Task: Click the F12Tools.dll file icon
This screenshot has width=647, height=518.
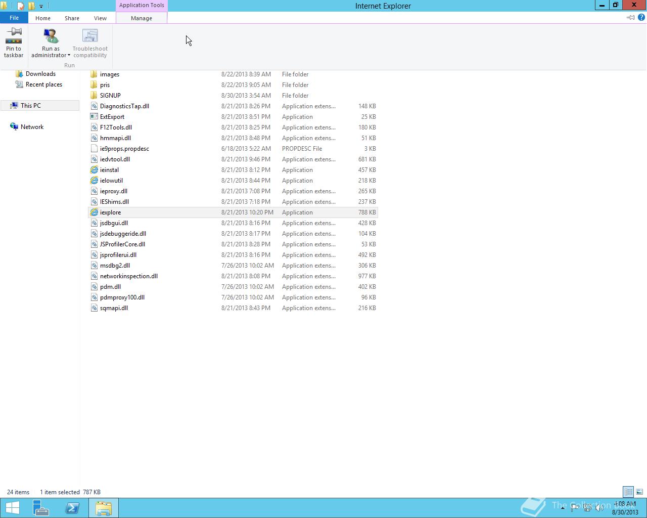Action: [94, 127]
